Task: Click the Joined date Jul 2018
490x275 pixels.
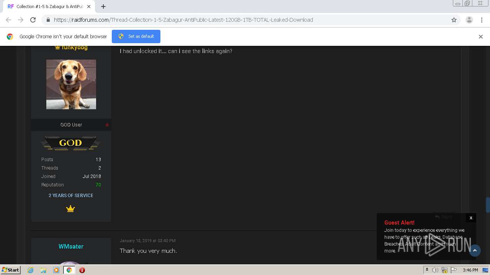Action: tap(92, 176)
